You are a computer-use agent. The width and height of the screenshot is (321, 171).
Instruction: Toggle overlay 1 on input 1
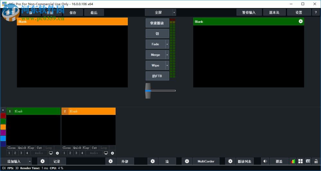pyautogui.click(x=9, y=153)
